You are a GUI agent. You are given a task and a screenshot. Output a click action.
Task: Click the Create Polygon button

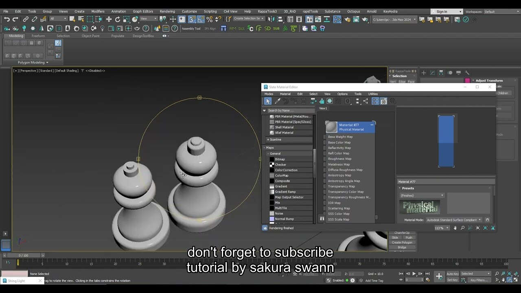pyautogui.click(x=403, y=242)
